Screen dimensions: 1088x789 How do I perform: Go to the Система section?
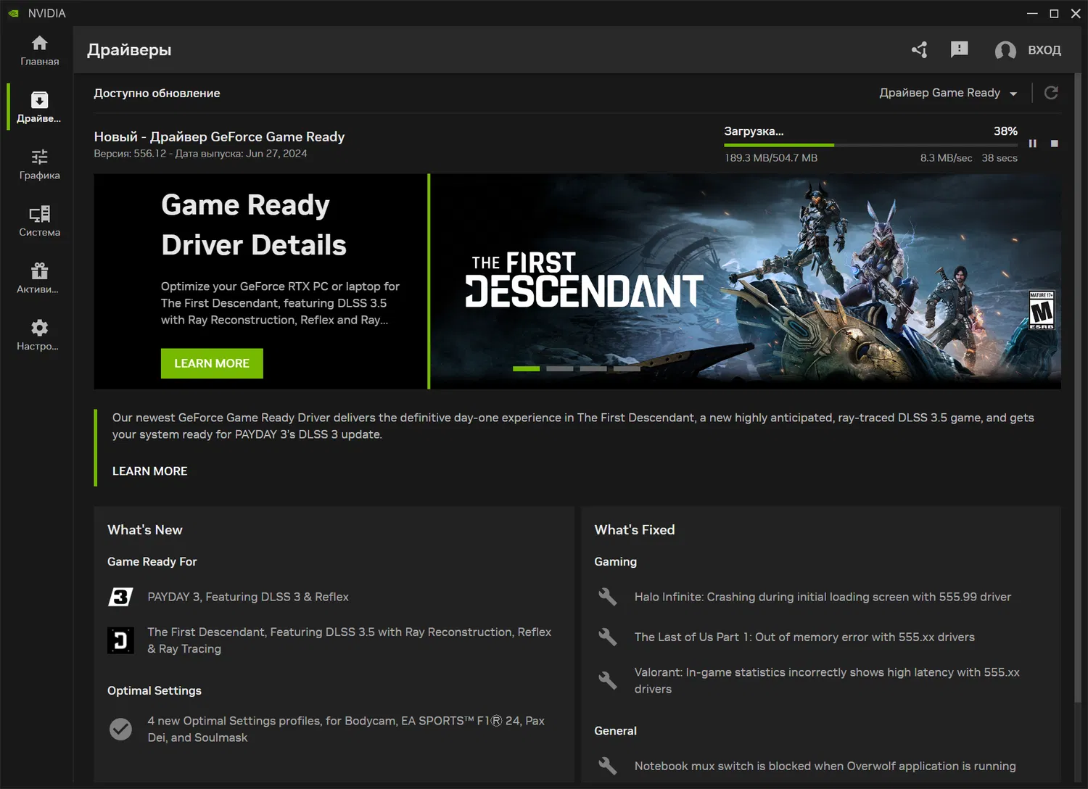click(x=39, y=221)
